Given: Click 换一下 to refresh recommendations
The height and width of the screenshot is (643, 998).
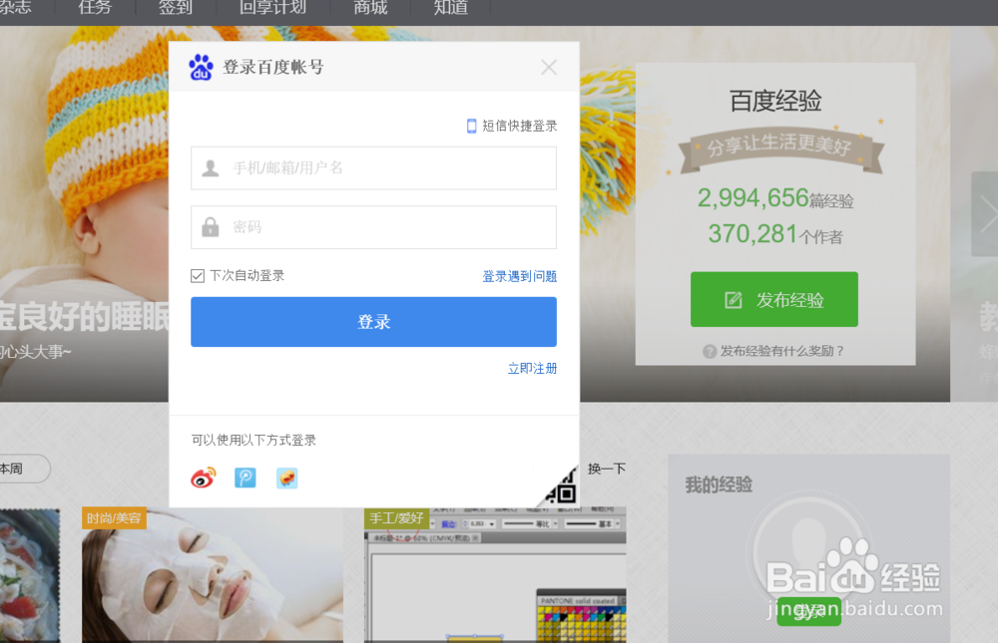Looking at the screenshot, I should point(607,469).
